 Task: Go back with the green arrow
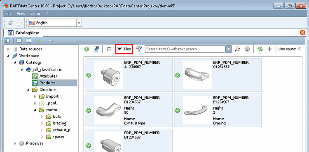(x=41, y=41)
